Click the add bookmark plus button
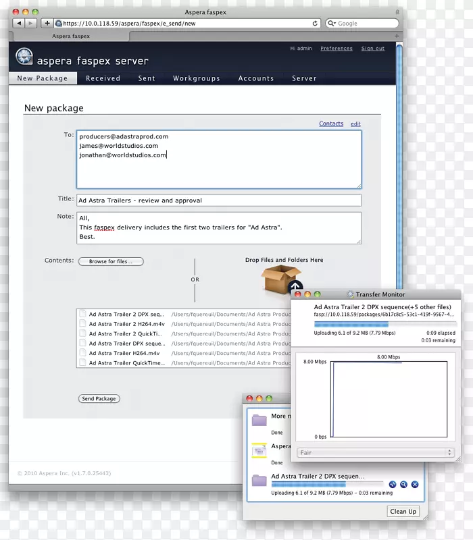 coord(47,23)
